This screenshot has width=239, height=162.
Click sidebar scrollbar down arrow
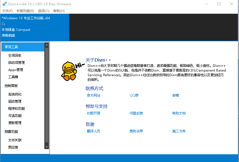(47, 147)
